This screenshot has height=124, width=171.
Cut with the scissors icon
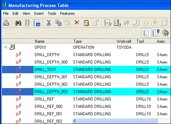[x=49, y=23]
